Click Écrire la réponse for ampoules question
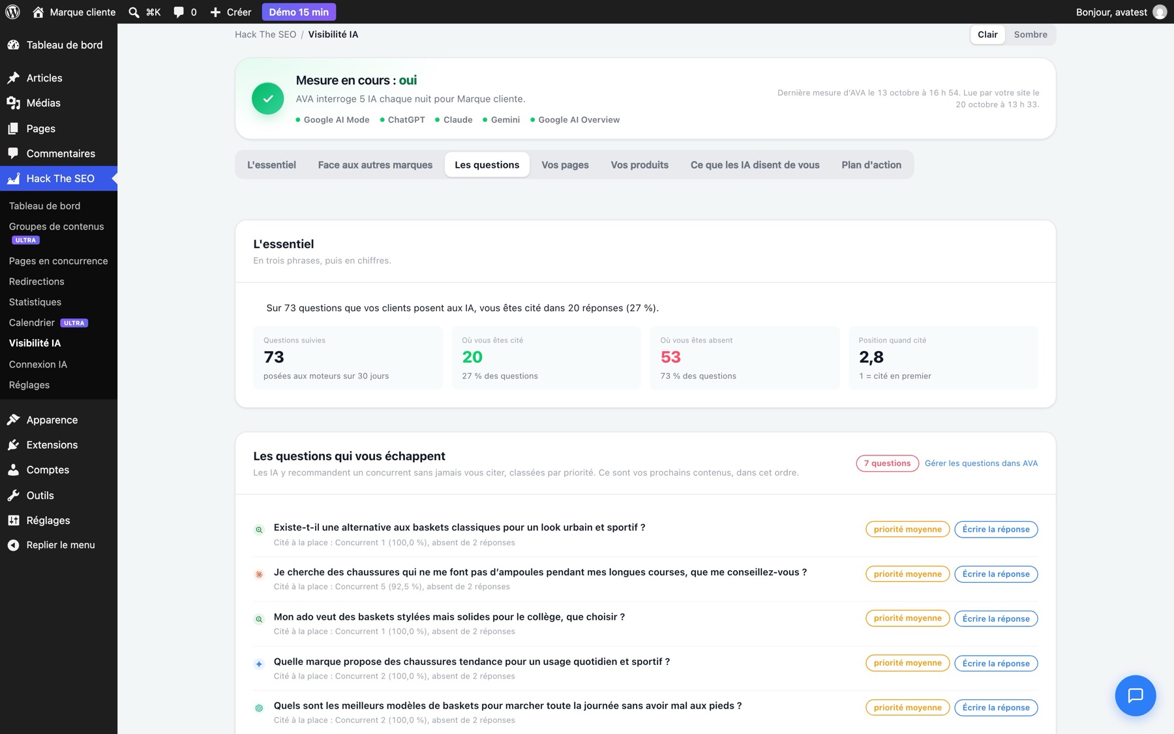The width and height of the screenshot is (1174, 734). coord(996,574)
